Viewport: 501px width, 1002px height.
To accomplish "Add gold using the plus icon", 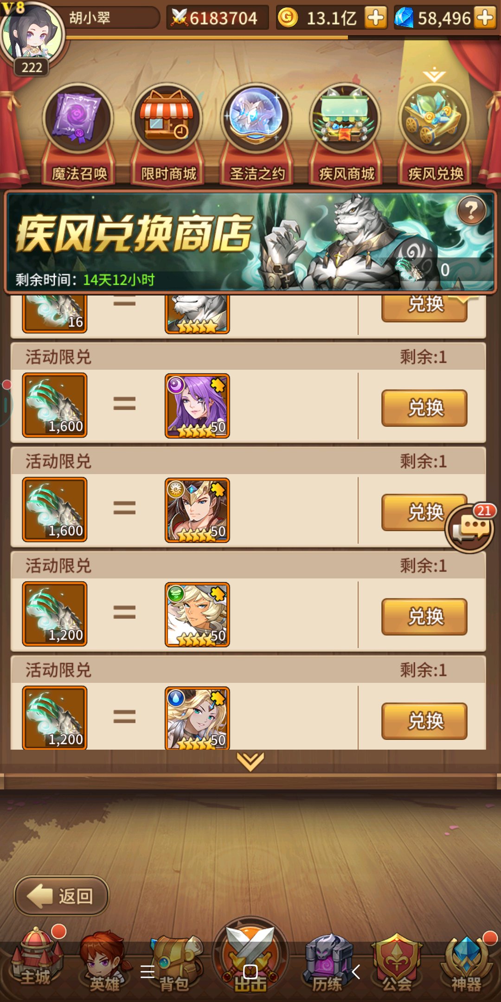I will pyautogui.click(x=376, y=18).
